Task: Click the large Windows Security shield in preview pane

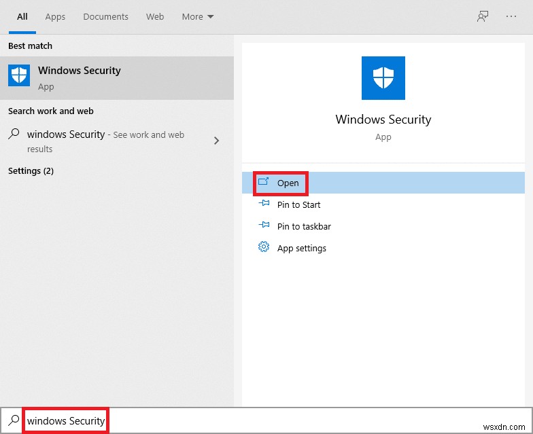Action: [383, 78]
